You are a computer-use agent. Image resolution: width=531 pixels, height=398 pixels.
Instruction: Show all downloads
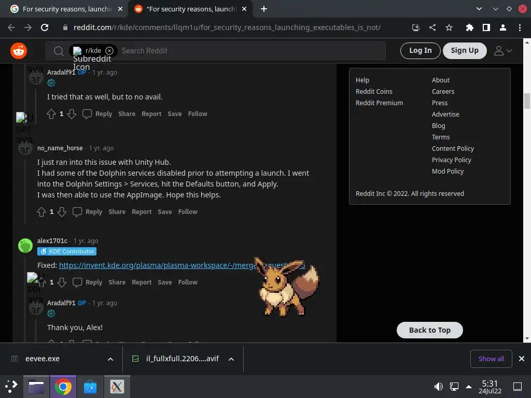[x=491, y=359]
